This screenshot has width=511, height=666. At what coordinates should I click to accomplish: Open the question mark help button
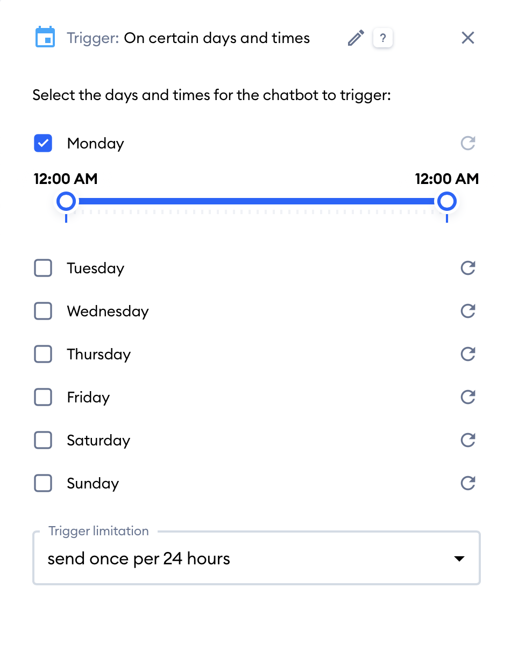(x=382, y=38)
